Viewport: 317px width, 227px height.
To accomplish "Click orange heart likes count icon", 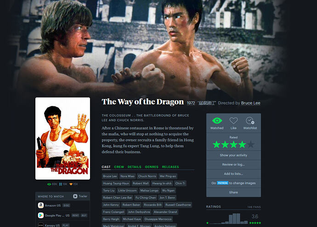I will [x=71, y=184].
